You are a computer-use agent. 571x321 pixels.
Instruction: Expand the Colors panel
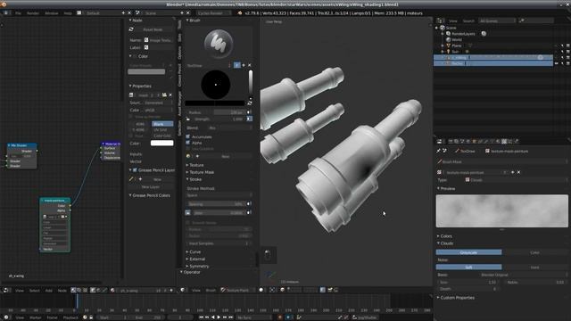(446, 236)
